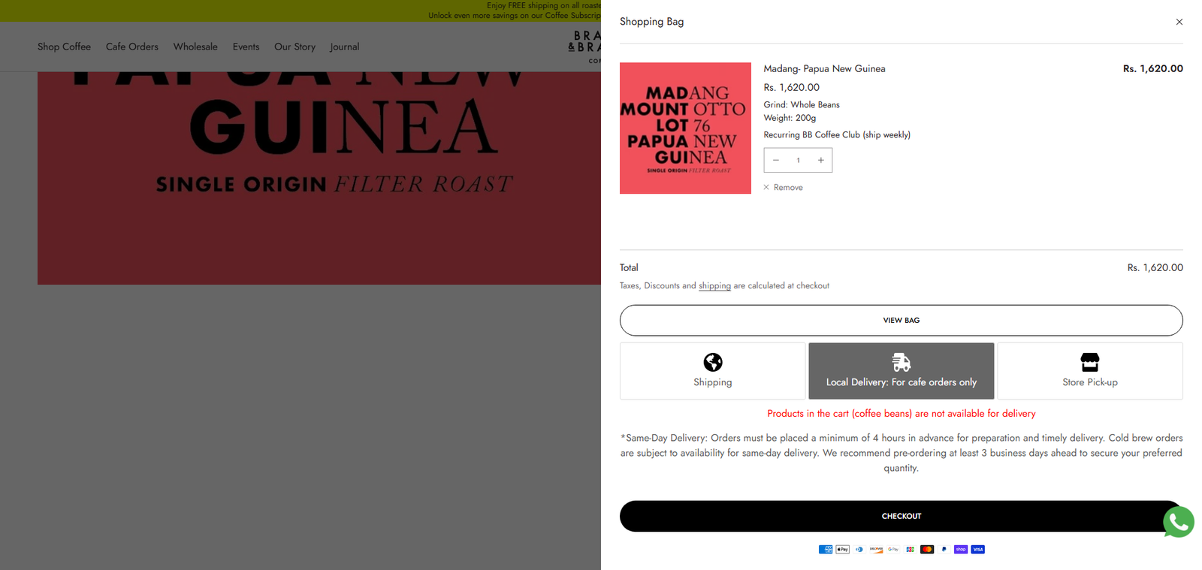Click the American Express payment icon
The width and height of the screenshot is (1202, 570).
(x=826, y=550)
